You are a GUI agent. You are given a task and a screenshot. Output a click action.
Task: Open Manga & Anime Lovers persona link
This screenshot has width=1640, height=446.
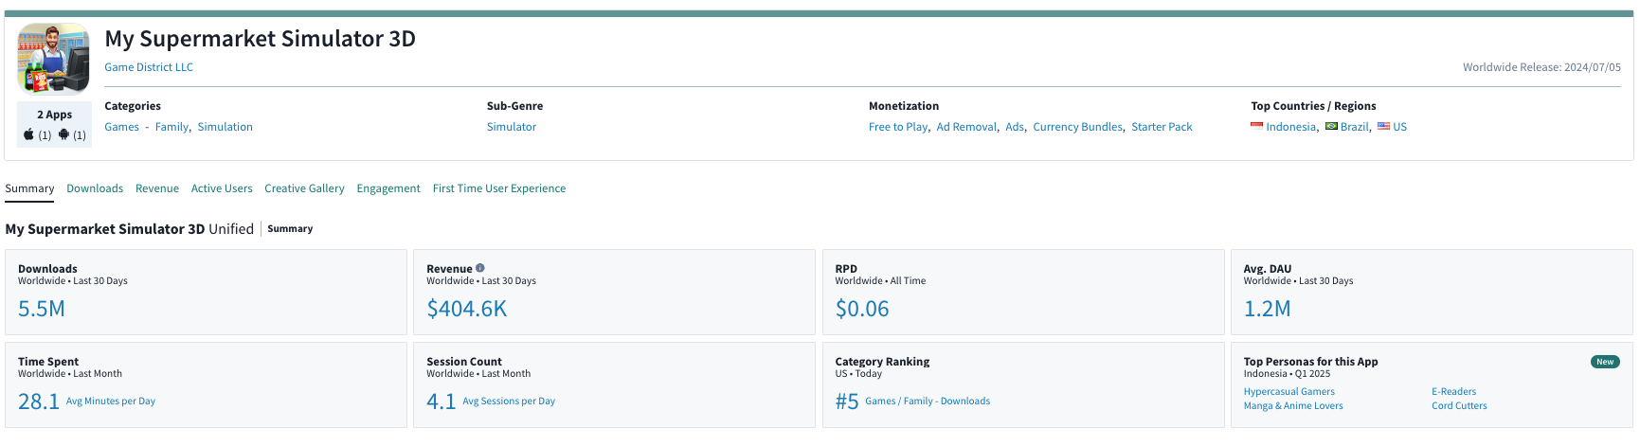pos(1293,406)
